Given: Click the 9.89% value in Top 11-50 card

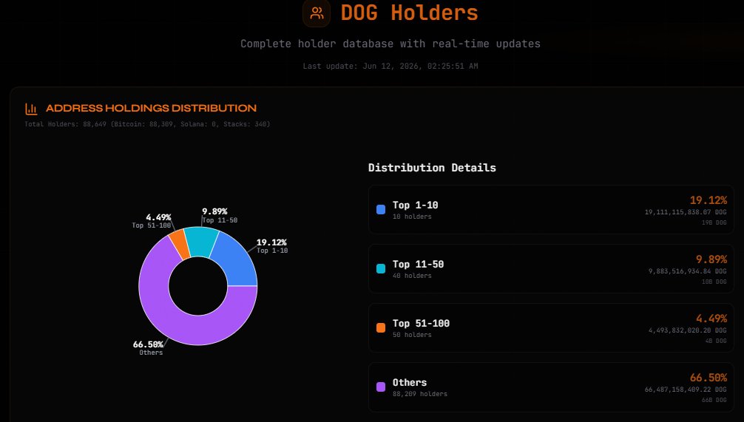Looking at the screenshot, I should [711, 259].
